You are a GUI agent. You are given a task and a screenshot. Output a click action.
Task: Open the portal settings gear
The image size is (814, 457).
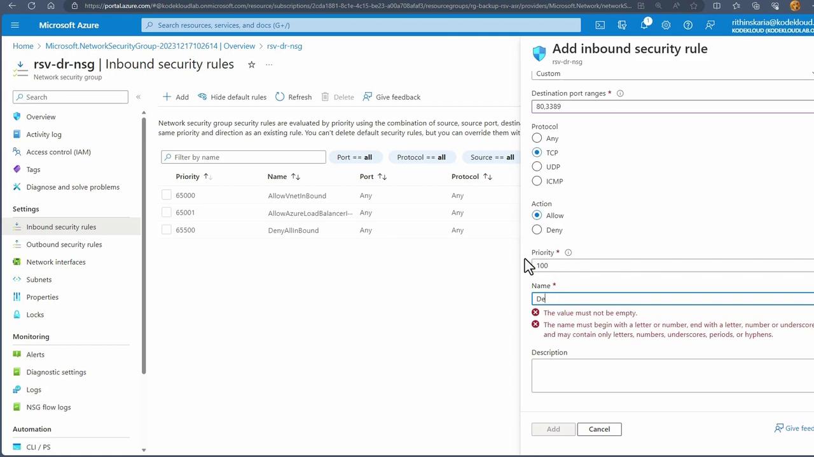click(x=666, y=25)
